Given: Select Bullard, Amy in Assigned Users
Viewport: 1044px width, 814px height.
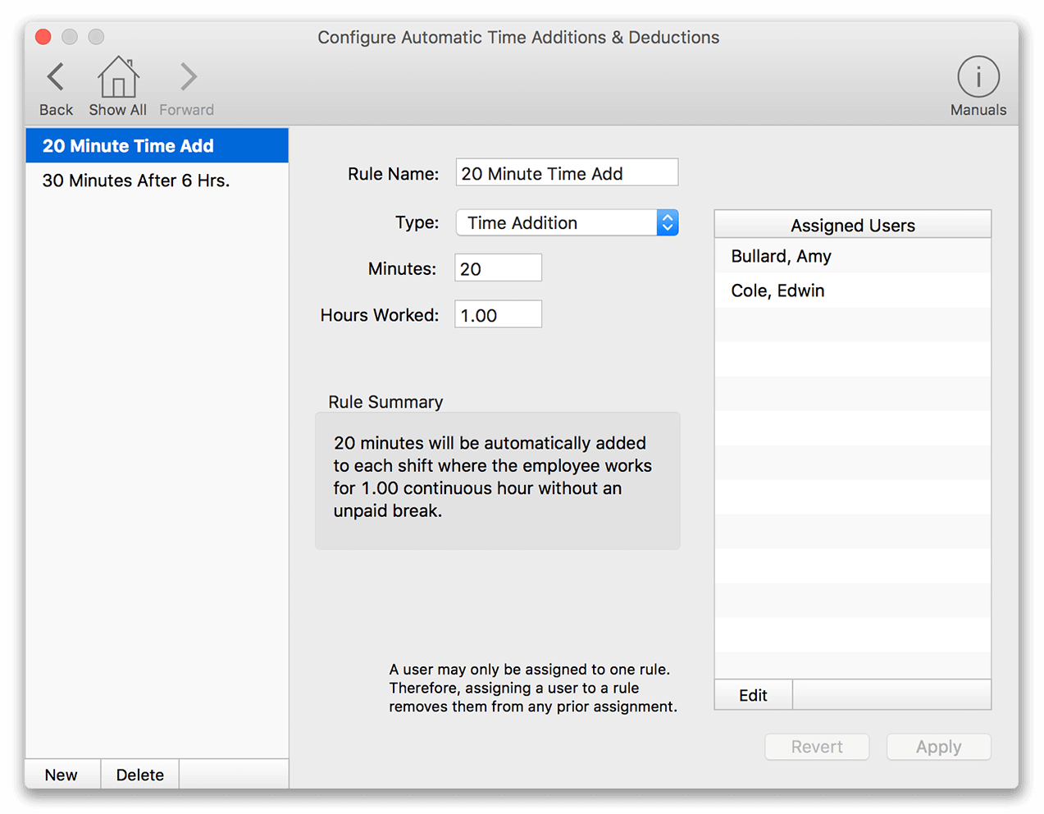Looking at the screenshot, I should [x=780, y=256].
